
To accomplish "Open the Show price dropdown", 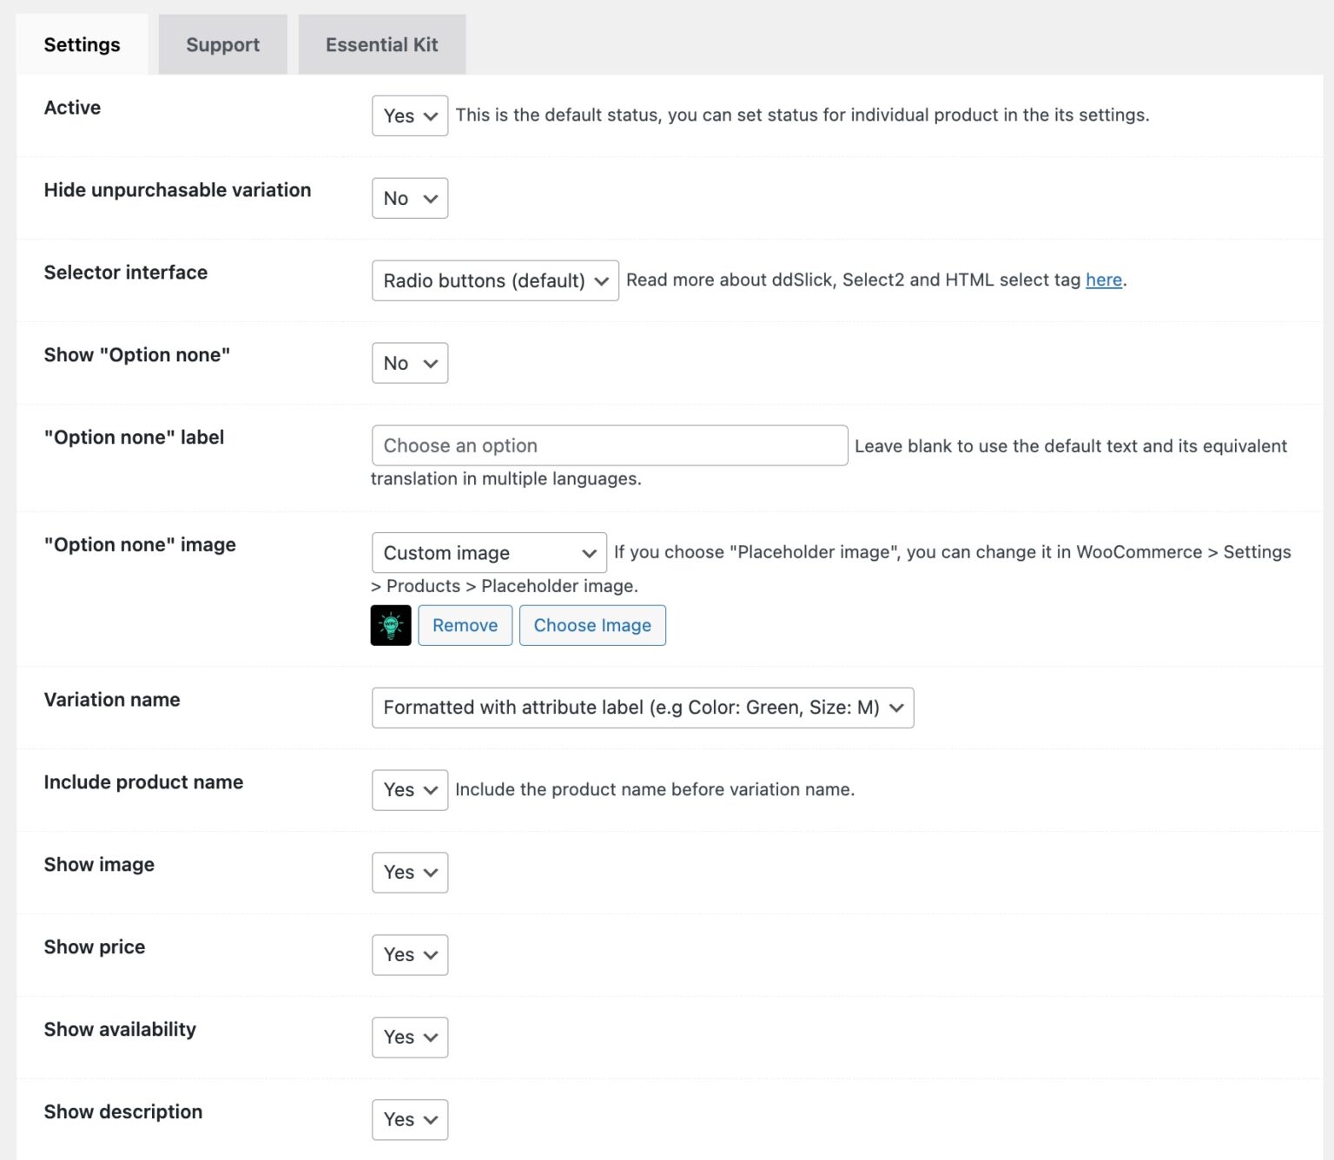I will 409,954.
